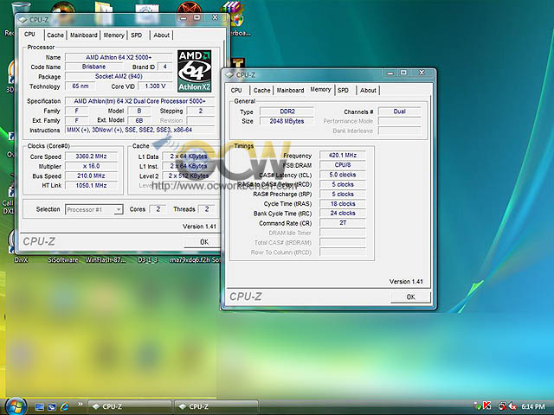The image size is (554, 415).
Task: Open Mainboard tab in right CPU-Z window
Action: tap(291, 90)
